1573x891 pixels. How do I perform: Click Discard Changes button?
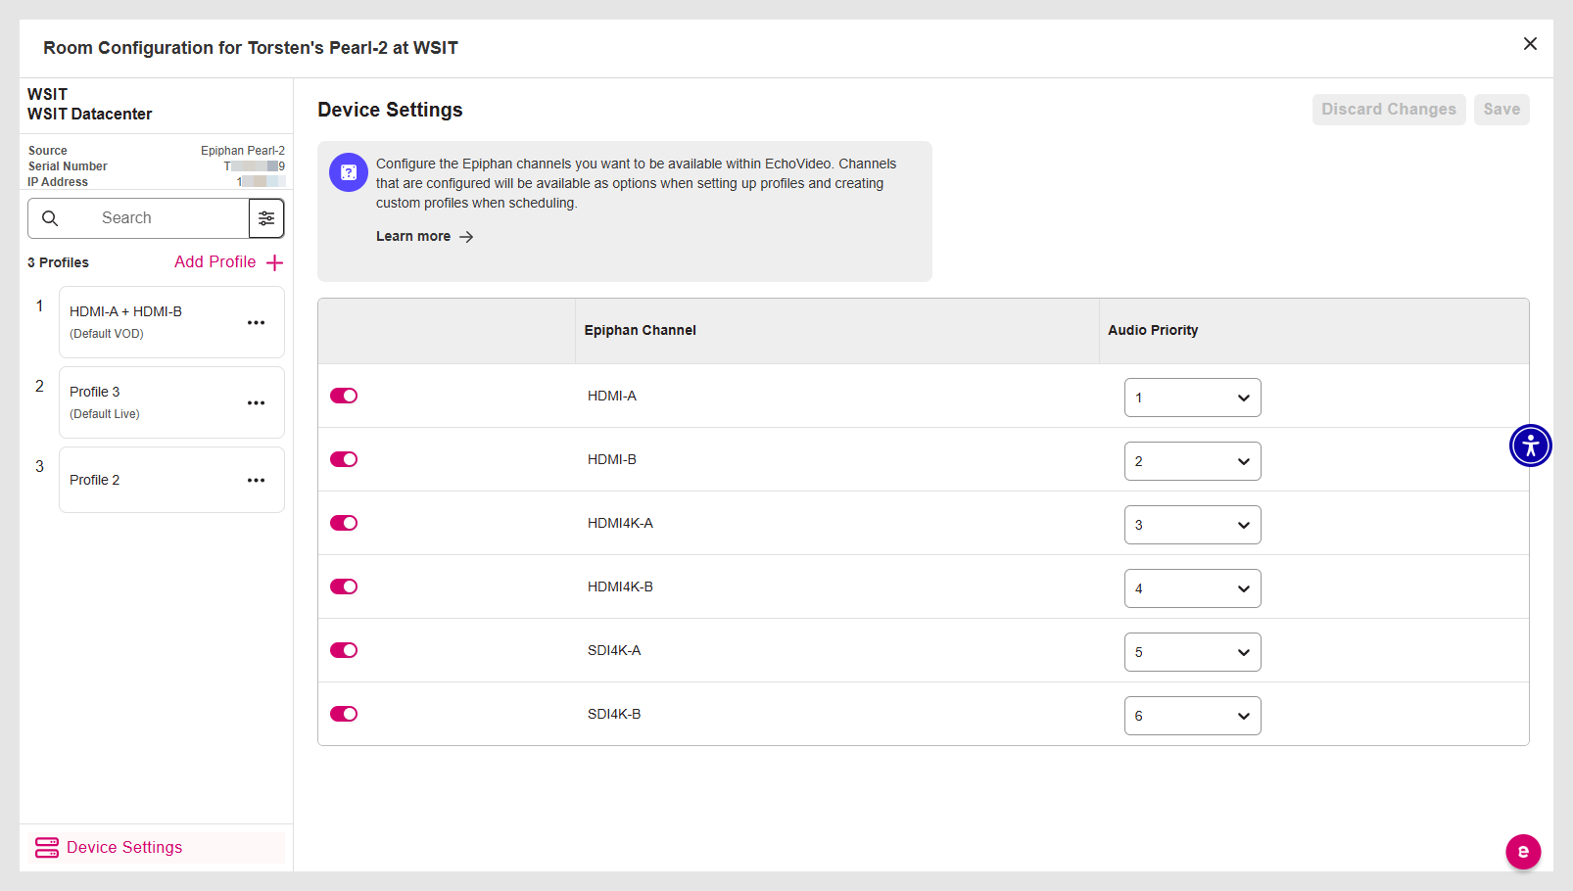point(1389,110)
